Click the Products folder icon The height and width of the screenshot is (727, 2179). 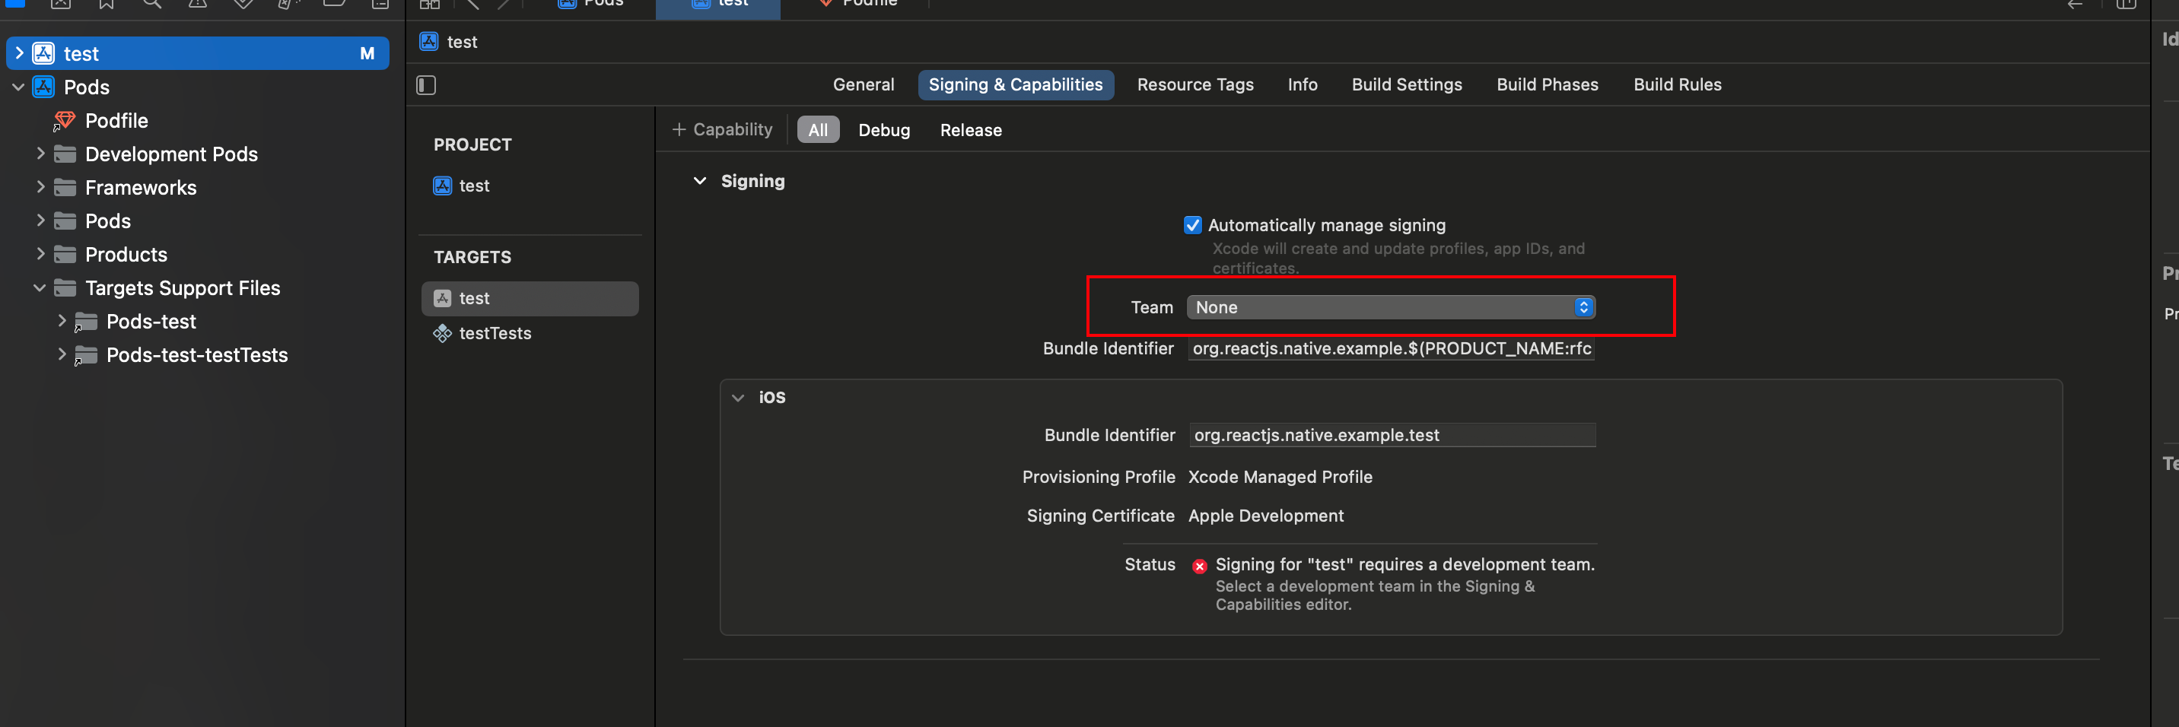pos(65,255)
